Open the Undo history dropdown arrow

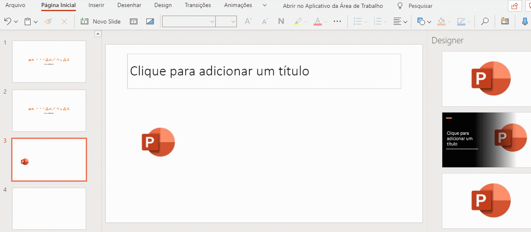coord(16,22)
